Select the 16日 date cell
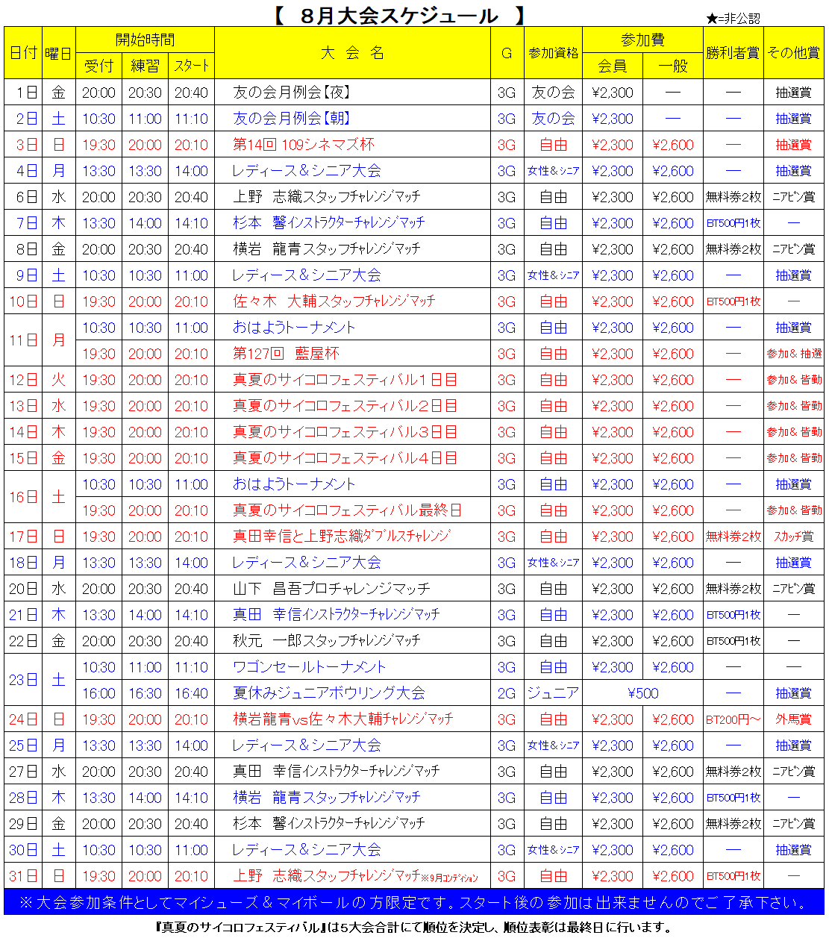 click(23, 497)
